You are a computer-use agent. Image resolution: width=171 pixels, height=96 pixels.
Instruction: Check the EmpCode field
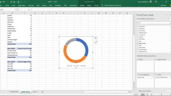pos(137,26)
